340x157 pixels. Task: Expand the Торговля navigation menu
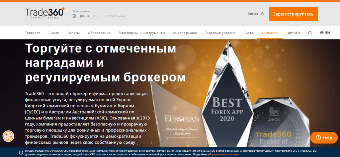33,33
